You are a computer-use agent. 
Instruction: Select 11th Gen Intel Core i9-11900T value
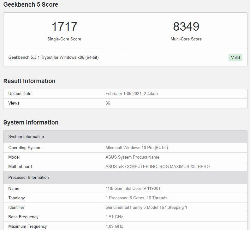(x=133, y=189)
